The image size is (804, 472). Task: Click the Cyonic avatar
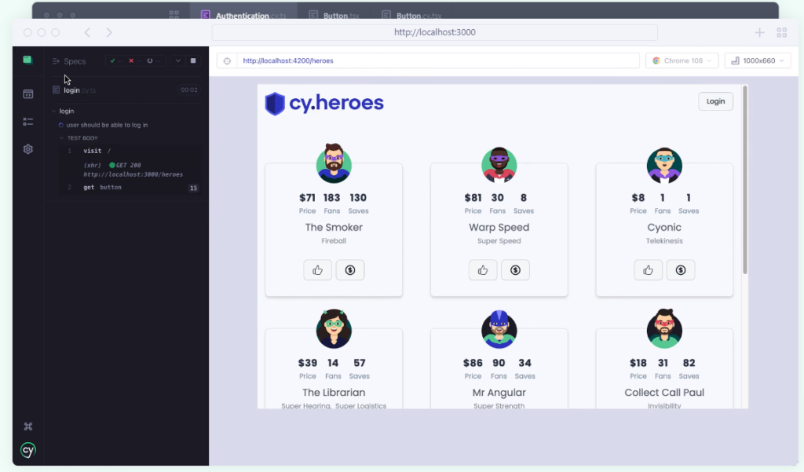(x=664, y=165)
